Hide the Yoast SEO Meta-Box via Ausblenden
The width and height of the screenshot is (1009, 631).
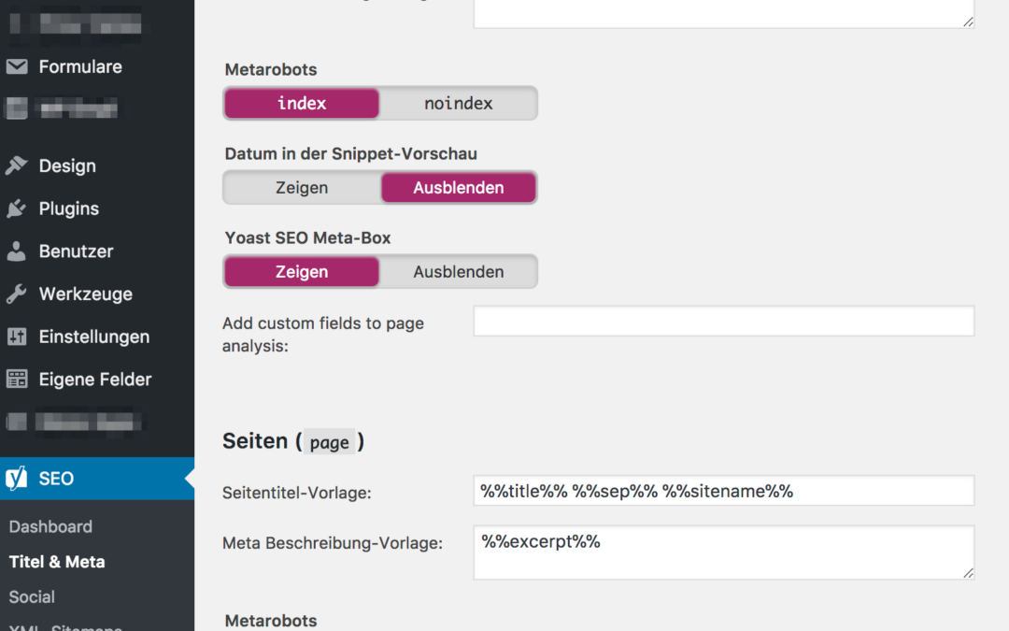click(458, 272)
